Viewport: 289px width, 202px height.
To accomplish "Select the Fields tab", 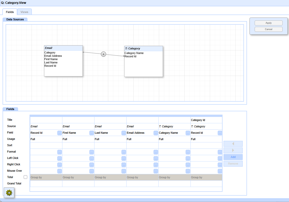I will point(10,12).
